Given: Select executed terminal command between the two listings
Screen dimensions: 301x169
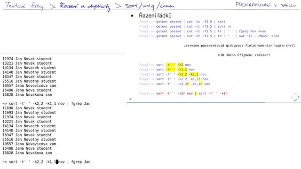Looking at the screenshot, I should click(x=47, y=104).
